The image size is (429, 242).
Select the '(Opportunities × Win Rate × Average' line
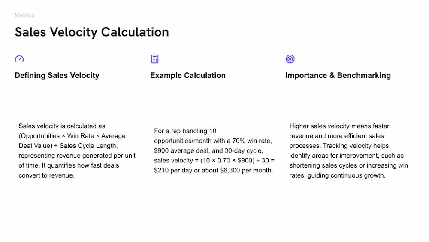click(x=72, y=136)
